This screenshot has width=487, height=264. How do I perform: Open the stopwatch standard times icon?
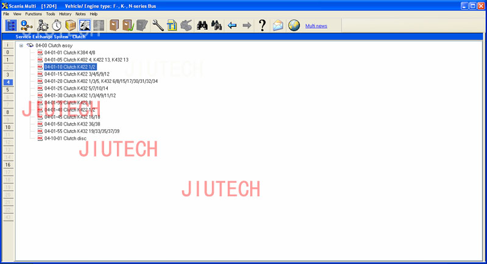click(57, 26)
